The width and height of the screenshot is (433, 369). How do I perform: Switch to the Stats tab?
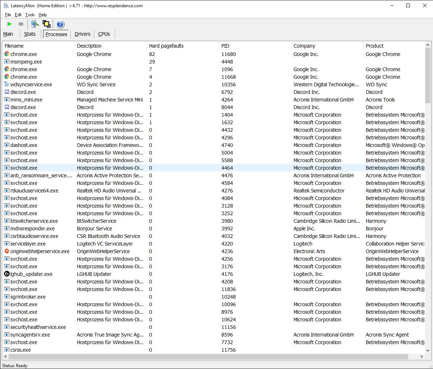click(30, 34)
